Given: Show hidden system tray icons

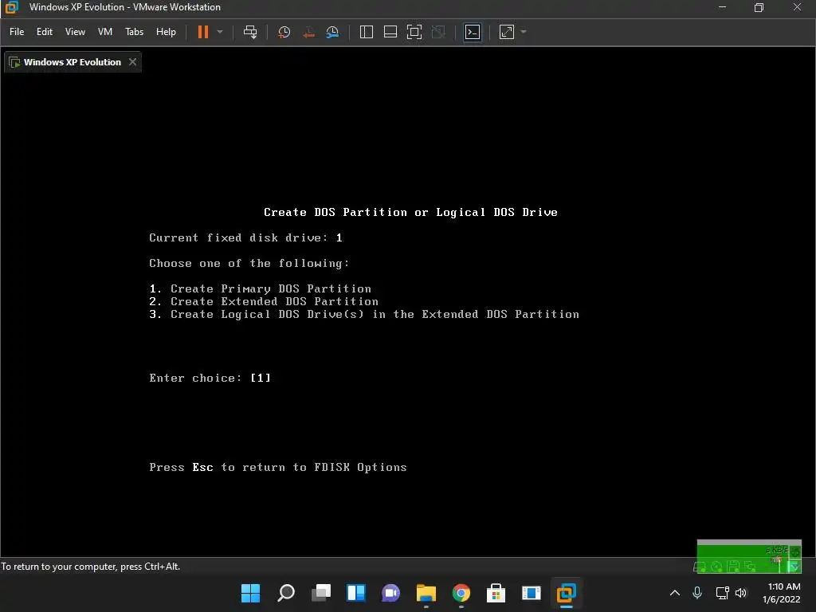Looking at the screenshot, I should [x=674, y=593].
